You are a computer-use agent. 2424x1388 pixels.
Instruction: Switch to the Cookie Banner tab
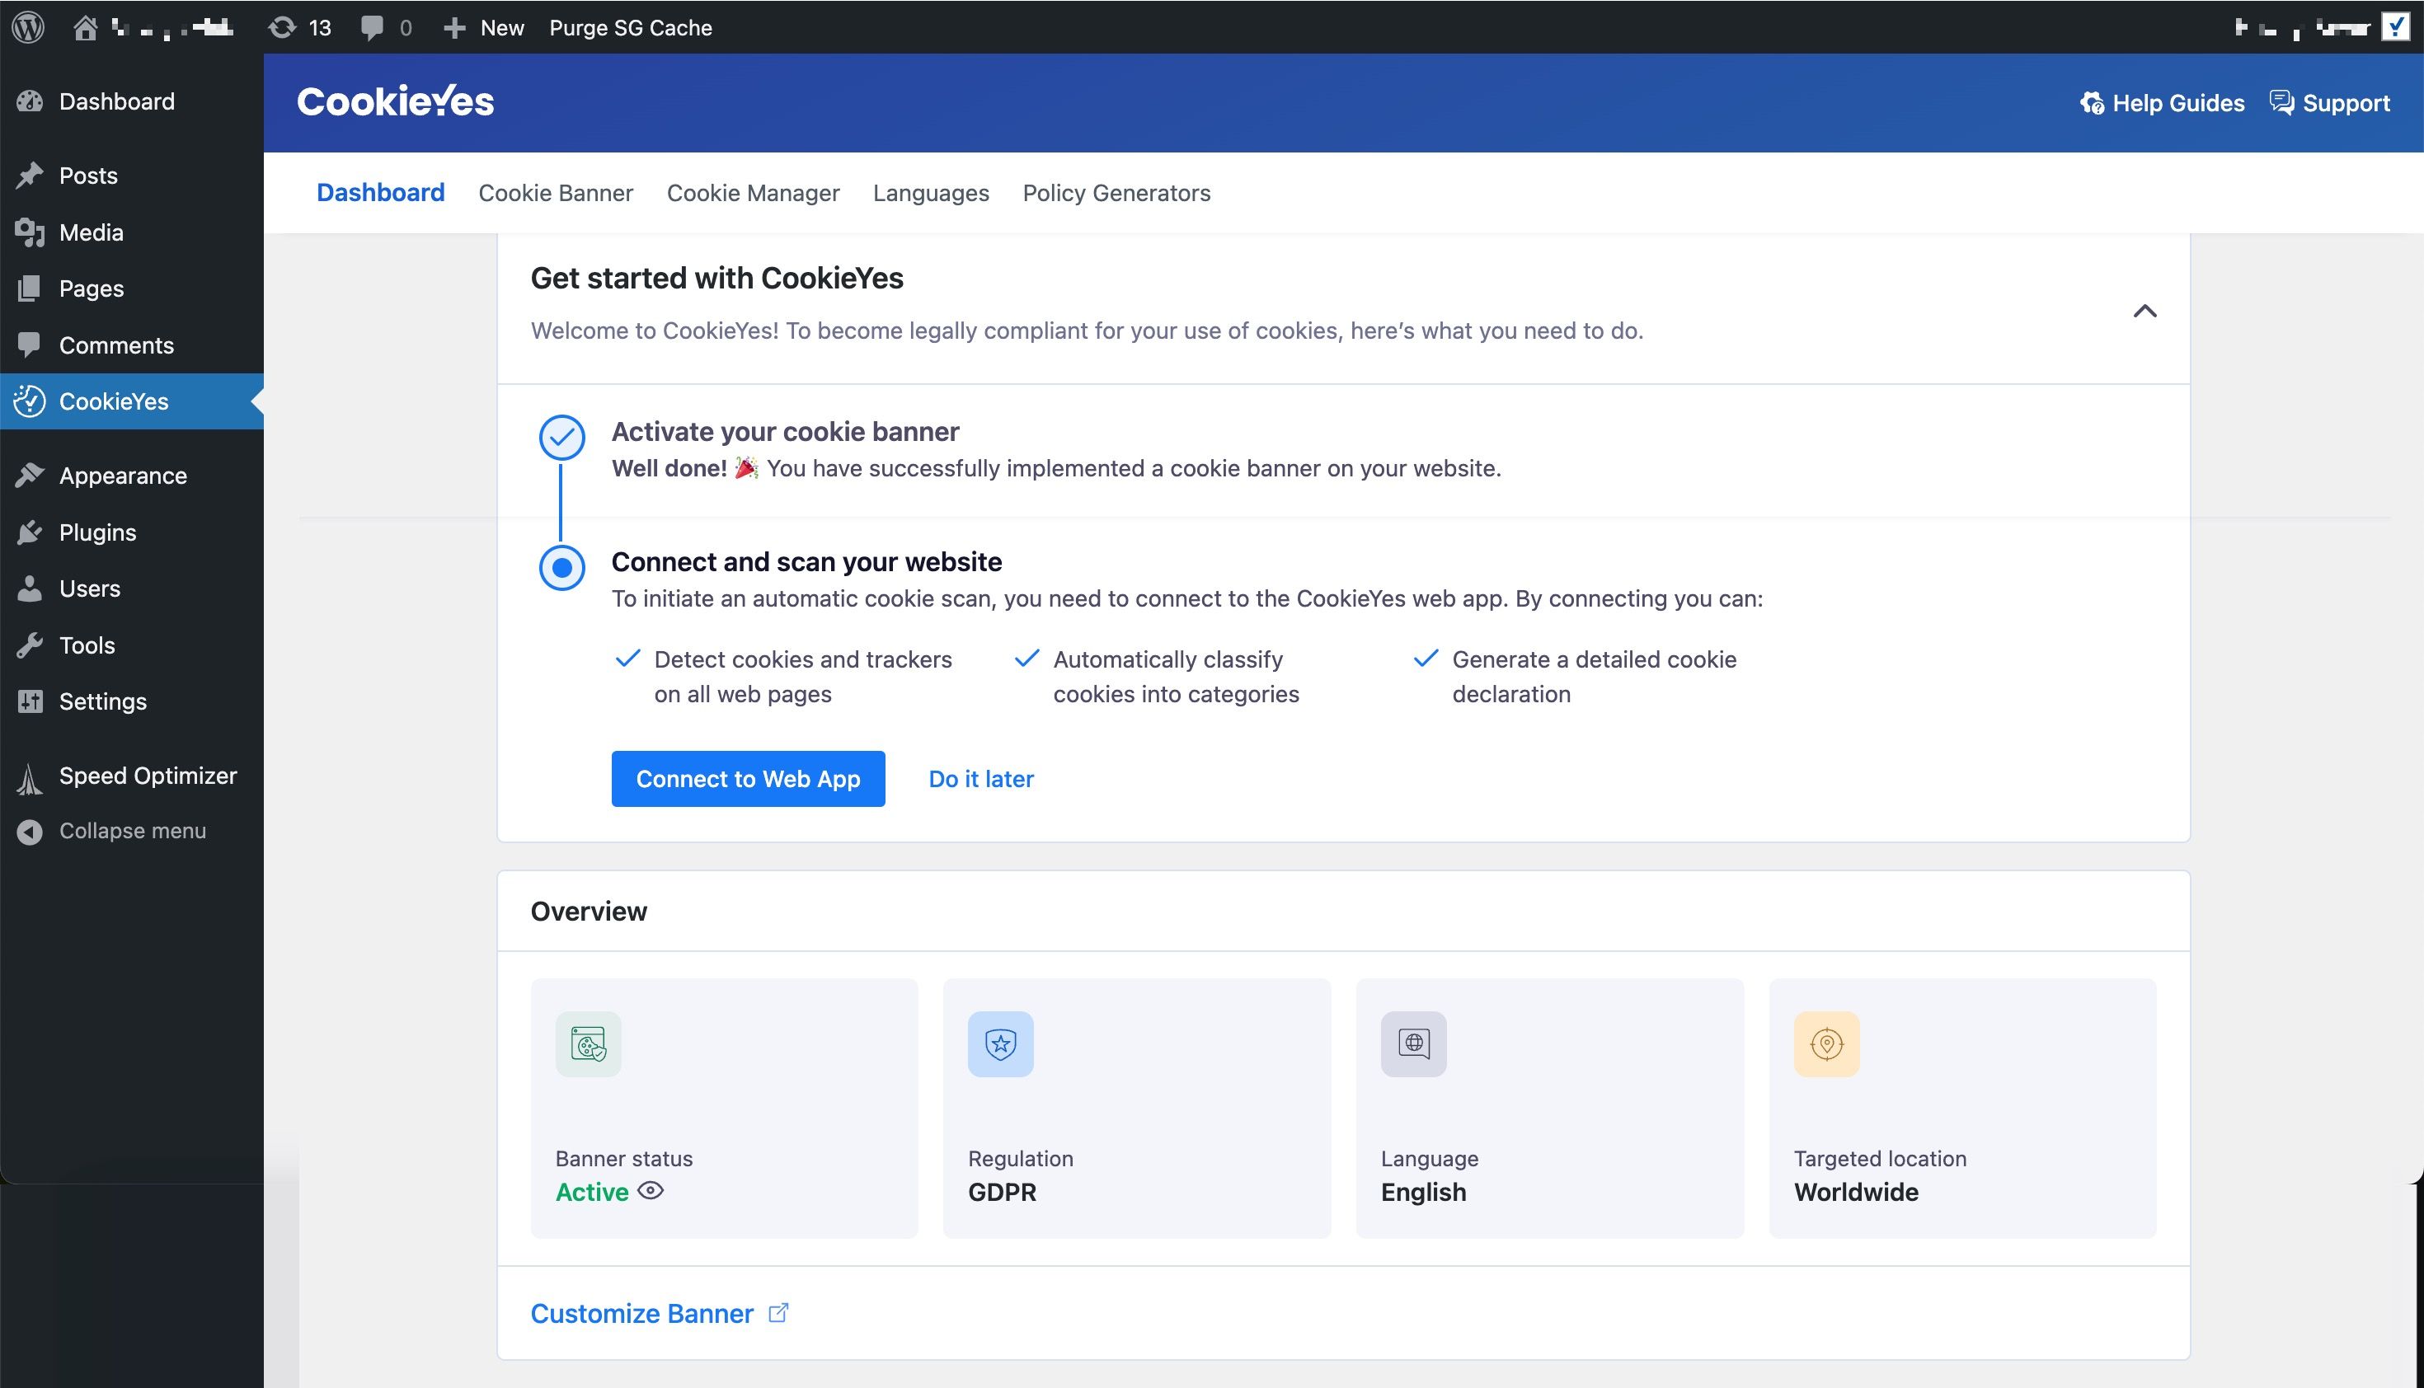(x=555, y=193)
